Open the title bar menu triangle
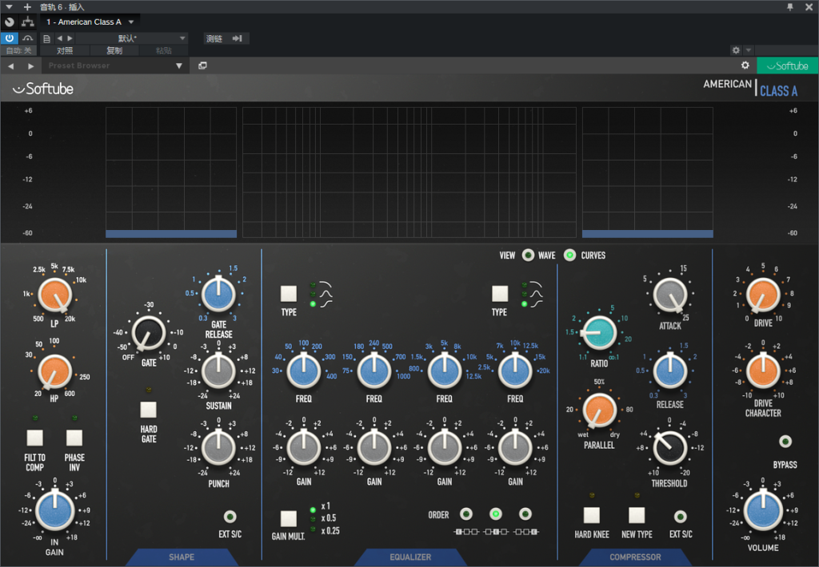The height and width of the screenshot is (567, 819). tap(9, 6)
